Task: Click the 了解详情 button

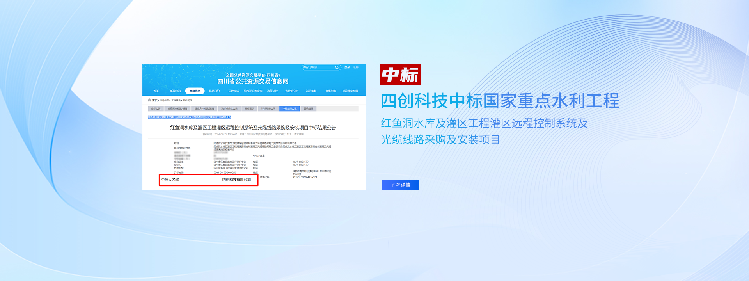Action: coord(400,185)
